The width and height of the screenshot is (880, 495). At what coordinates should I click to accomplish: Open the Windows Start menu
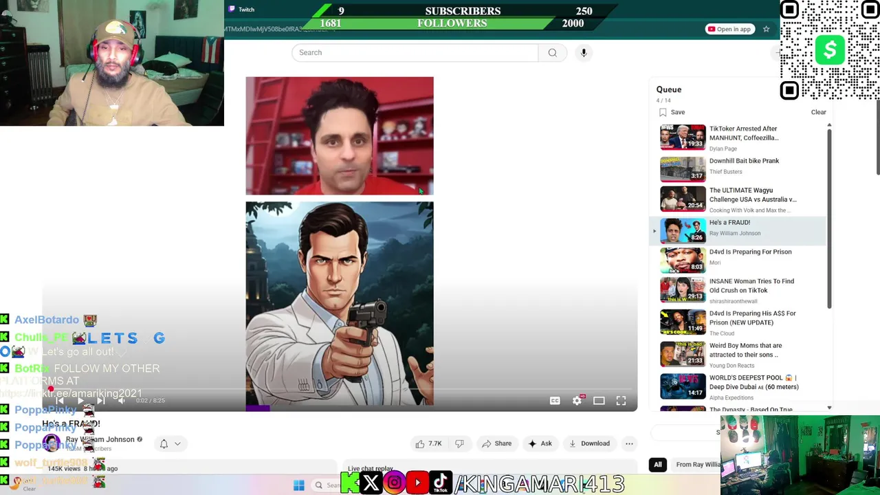click(x=298, y=485)
